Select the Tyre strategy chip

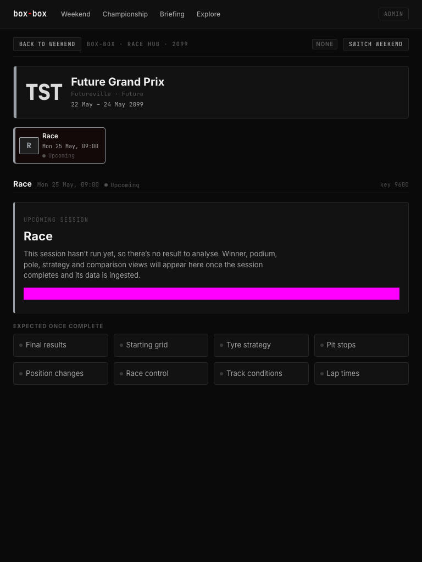pyautogui.click(x=261, y=345)
